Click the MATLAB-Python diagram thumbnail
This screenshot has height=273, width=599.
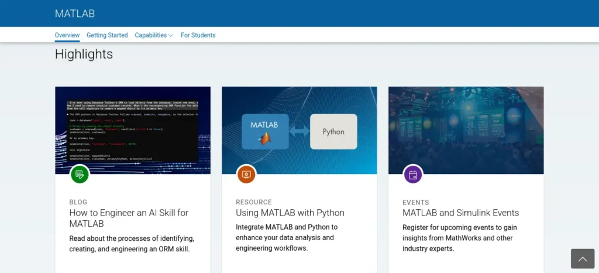299,131
